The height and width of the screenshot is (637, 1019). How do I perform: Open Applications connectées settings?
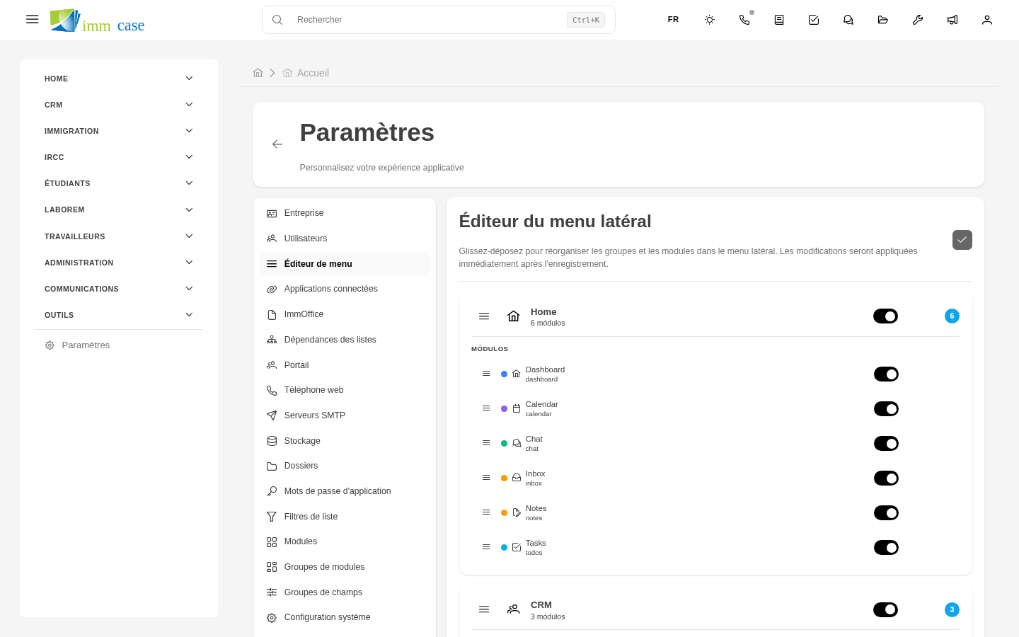[345, 289]
